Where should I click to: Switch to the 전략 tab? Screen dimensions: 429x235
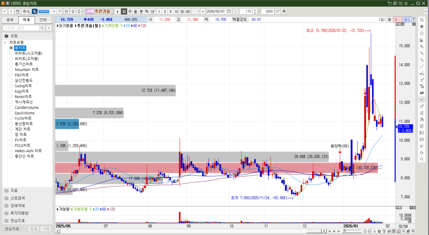43,20
